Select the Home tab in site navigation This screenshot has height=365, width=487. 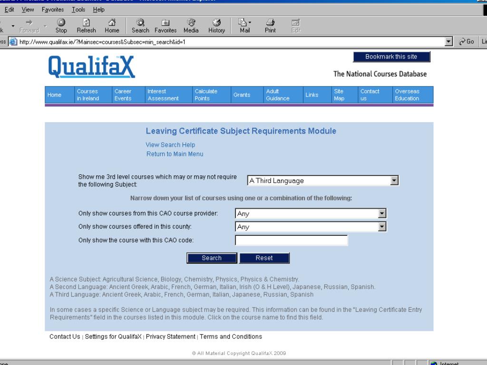[x=59, y=95]
